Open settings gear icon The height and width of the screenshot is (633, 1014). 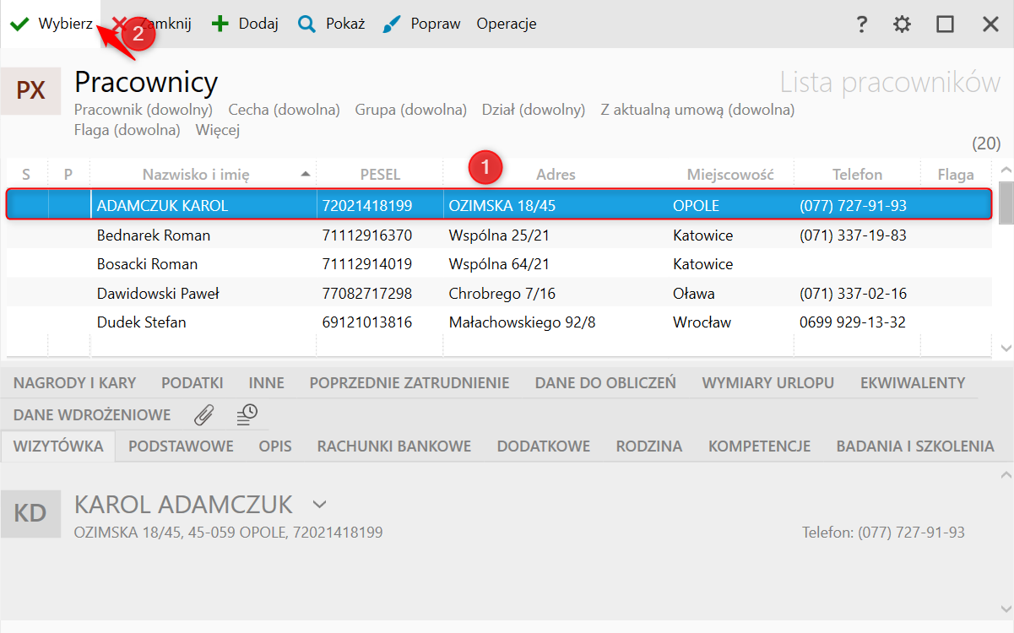point(903,24)
